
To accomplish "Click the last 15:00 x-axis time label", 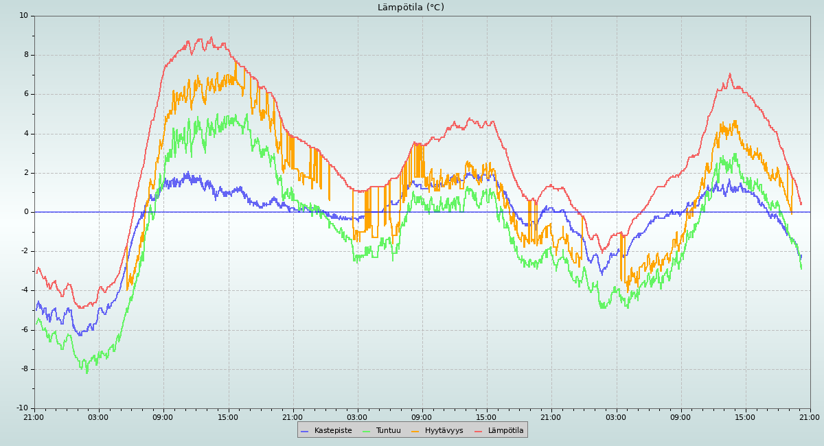I will coord(745,417).
